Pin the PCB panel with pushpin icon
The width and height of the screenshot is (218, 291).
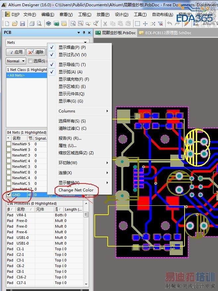point(84,33)
